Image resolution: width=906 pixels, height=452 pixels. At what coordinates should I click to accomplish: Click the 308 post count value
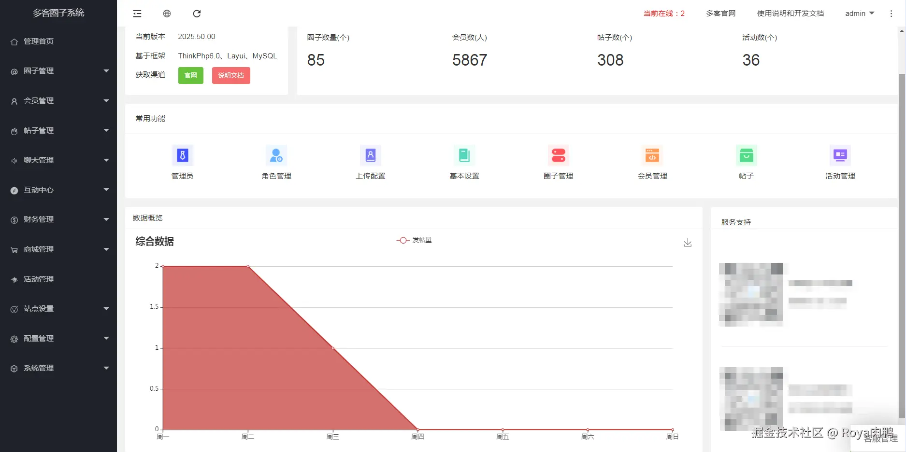pos(610,60)
